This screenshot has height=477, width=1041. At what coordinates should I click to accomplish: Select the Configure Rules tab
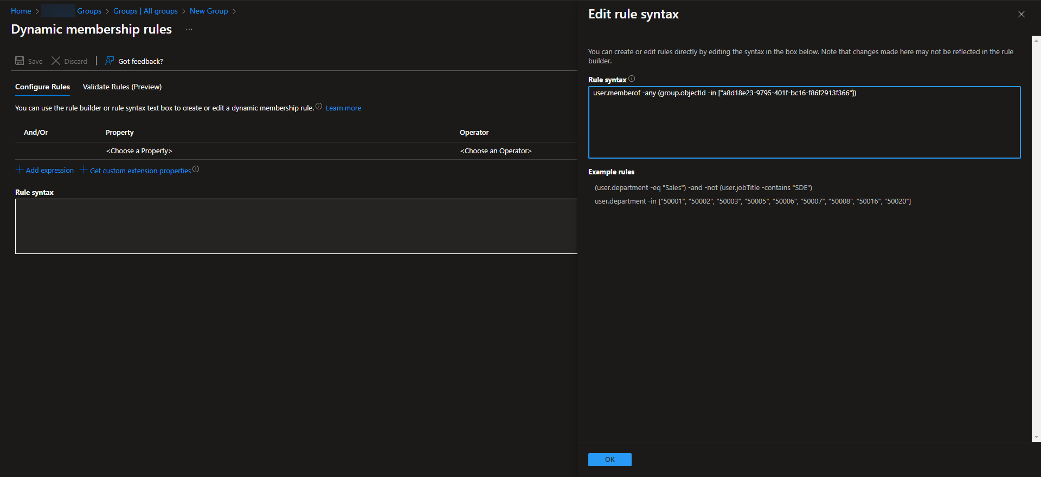coord(42,87)
